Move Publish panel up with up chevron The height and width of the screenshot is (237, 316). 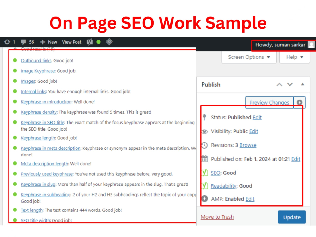[279, 85]
